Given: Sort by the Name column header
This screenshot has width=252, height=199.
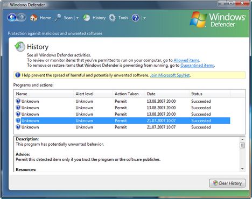Looking at the screenshot, I should click(x=44, y=94).
